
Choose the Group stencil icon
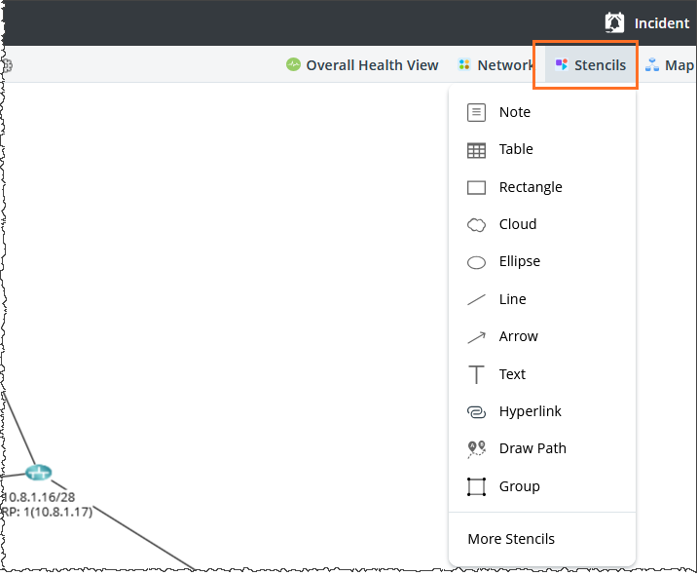point(476,487)
